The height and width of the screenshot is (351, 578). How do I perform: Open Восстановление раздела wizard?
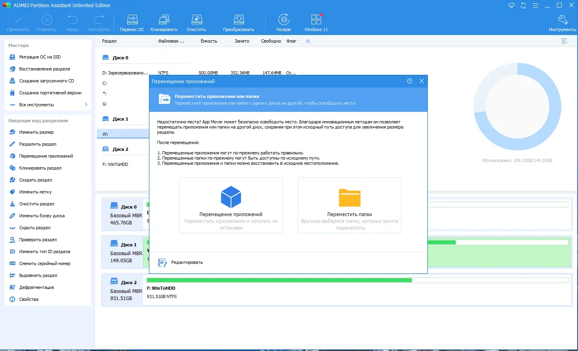pos(44,69)
